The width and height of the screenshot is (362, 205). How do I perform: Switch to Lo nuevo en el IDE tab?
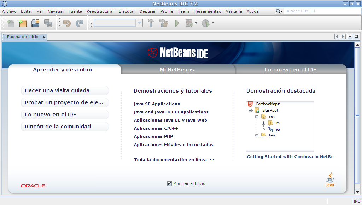(291, 69)
